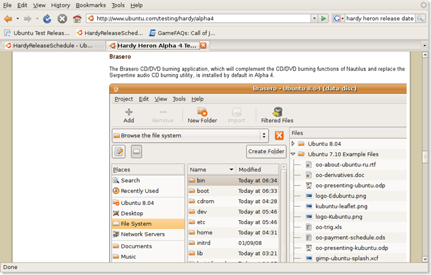Image resolution: width=431 pixels, height=275 pixels.
Task: Go to the Home page icon
Action: (x=77, y=19)
